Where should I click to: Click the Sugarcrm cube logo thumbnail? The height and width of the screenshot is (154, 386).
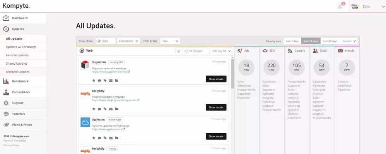pos(85,65)
